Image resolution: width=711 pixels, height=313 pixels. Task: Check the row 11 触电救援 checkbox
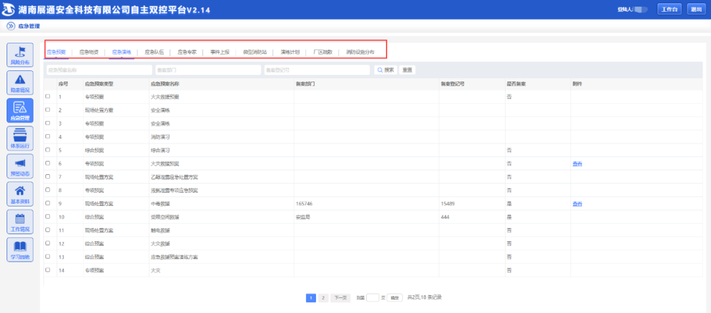[48, 230]
